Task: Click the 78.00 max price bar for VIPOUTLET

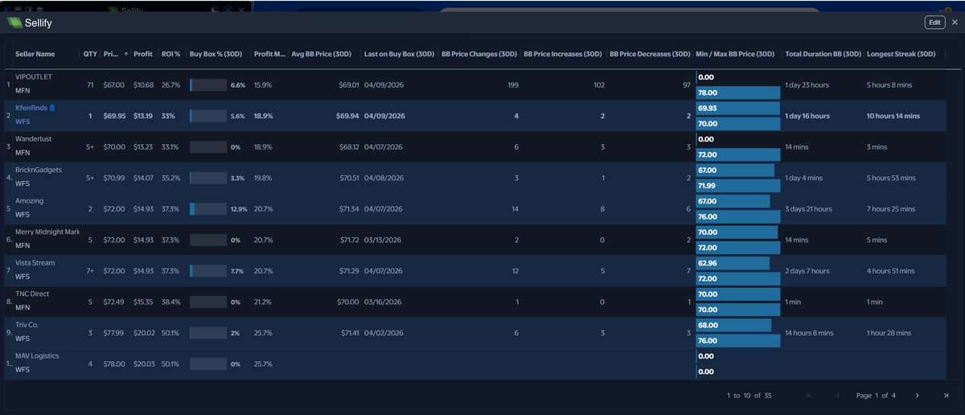Action: point(737,92)
